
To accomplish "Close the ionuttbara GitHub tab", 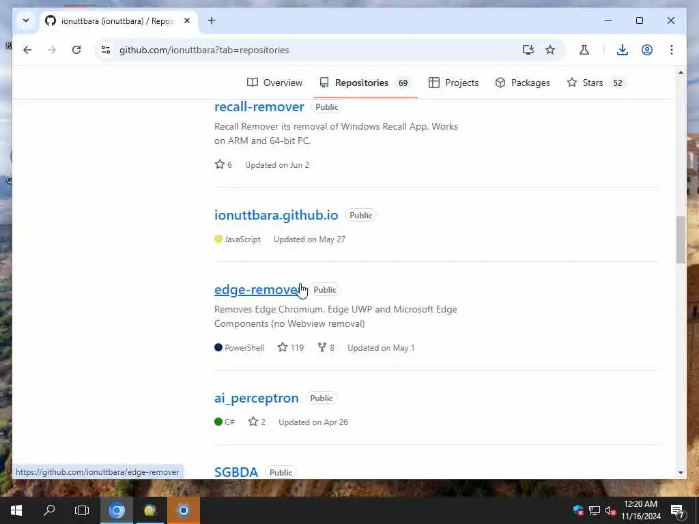I will coord(187,20).
